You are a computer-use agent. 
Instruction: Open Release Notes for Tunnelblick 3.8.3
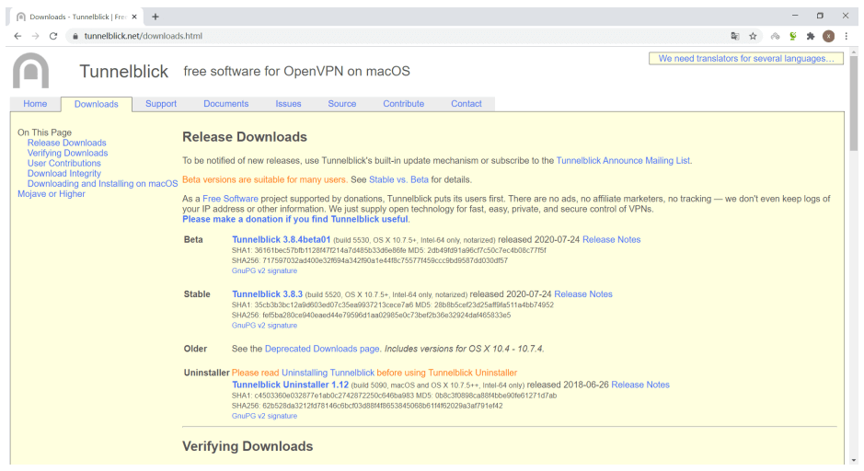point(583,294)
